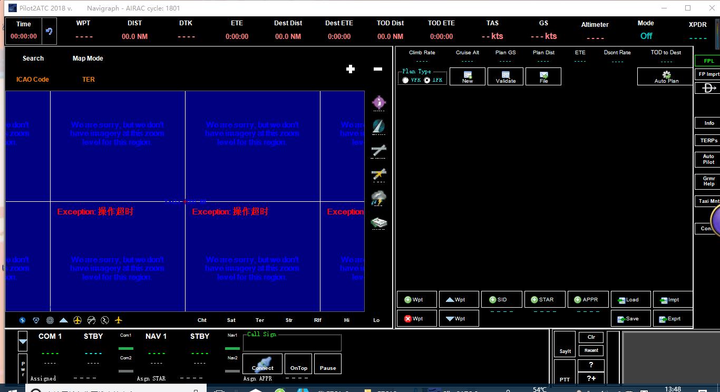This screenshot has height=392, width=720.
Task: Click Validate flight plan button
Action: (505, 76)
